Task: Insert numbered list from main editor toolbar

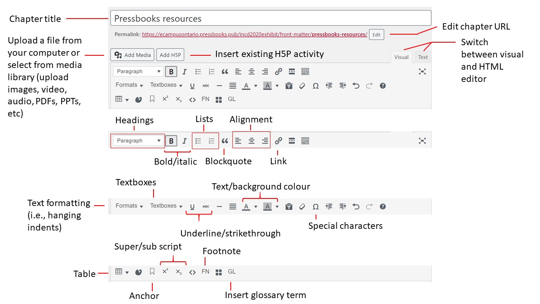Action: click(211, 71)
